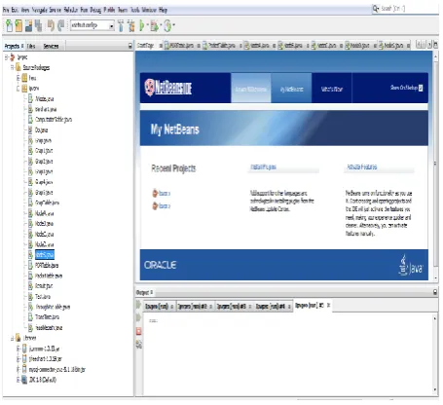Click the Install Plugins link
The width and height of the screenshot is (443, 405).
pyautogui.click(x=263, y=166)
